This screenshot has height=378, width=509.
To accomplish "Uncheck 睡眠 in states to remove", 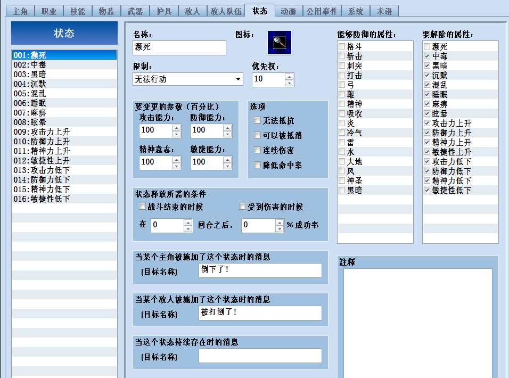I will (427, 94).
